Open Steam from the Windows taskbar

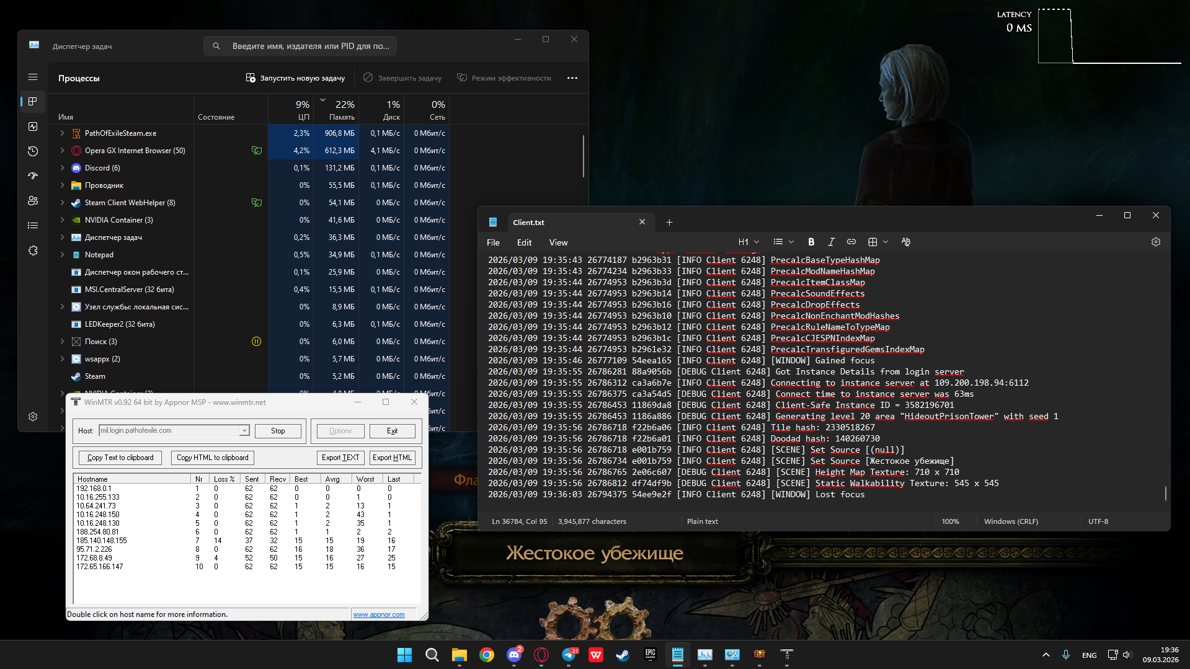(623, 655)
